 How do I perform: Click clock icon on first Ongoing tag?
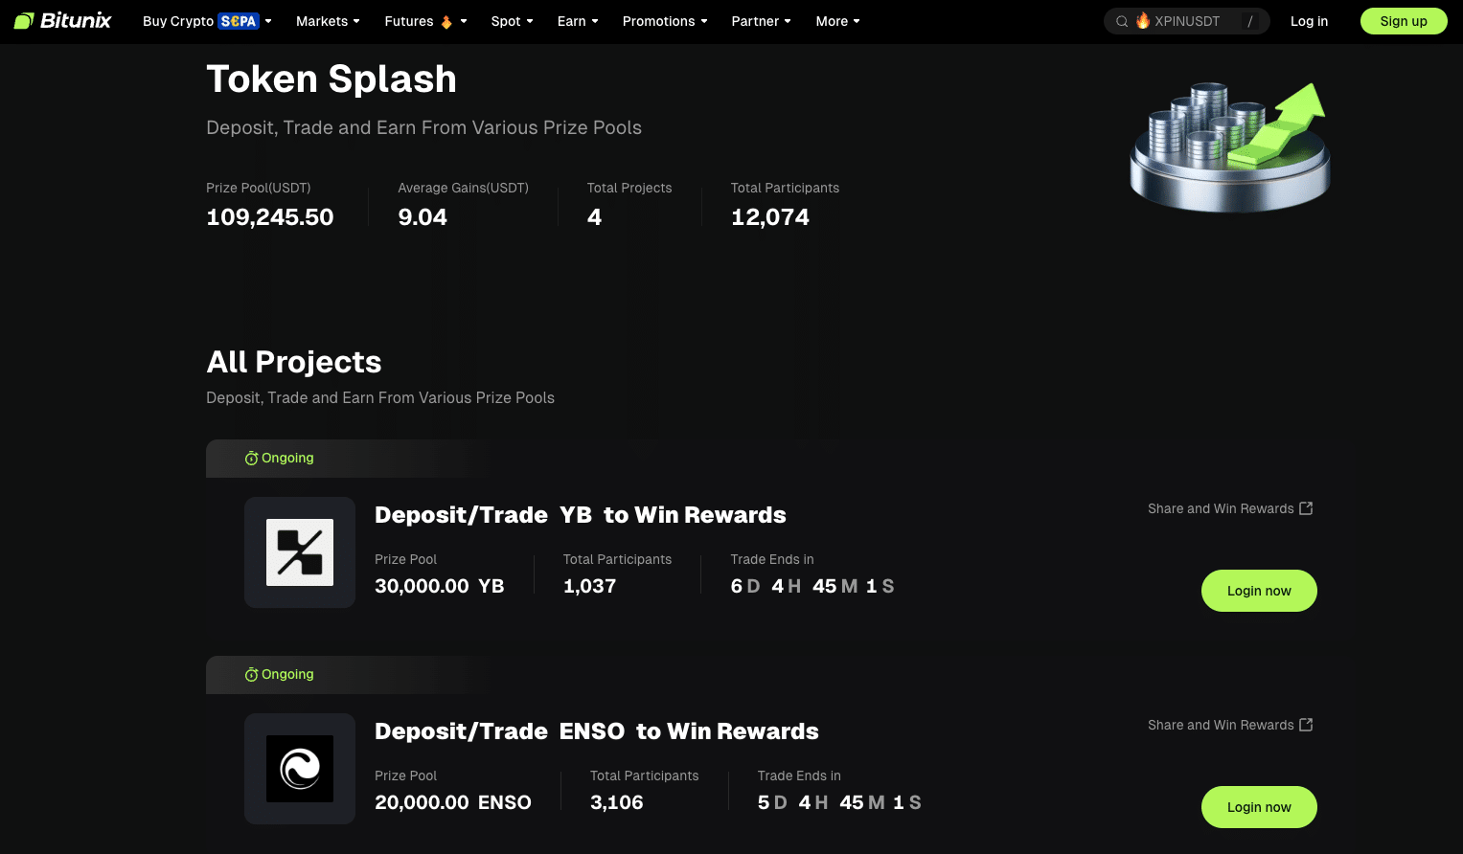251,459
